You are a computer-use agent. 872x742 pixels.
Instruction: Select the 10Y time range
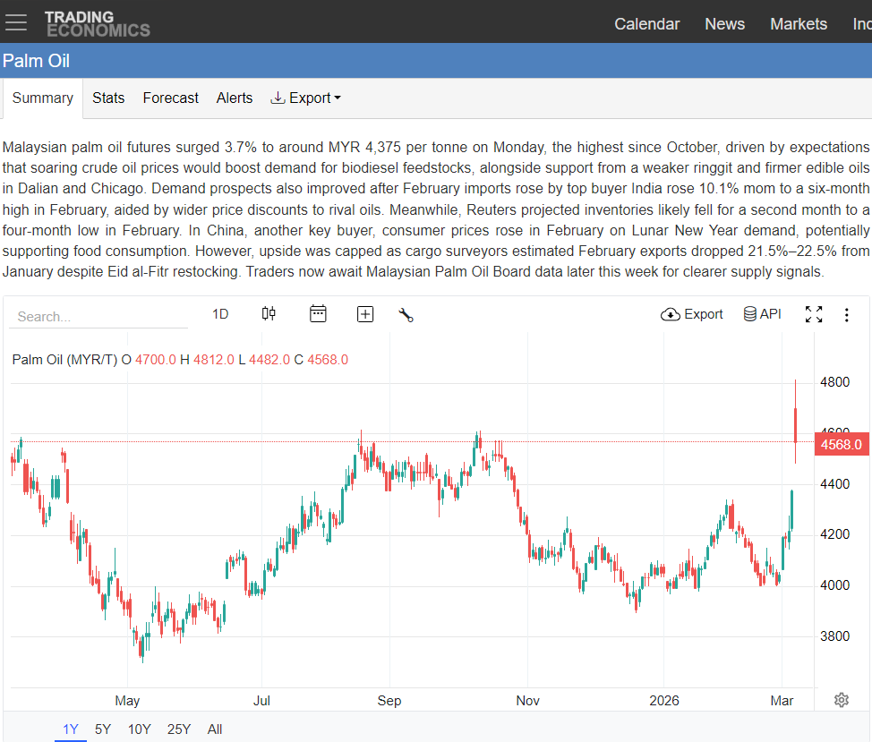point(139,729)
